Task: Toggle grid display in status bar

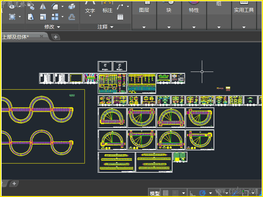Action: (166, 193)
